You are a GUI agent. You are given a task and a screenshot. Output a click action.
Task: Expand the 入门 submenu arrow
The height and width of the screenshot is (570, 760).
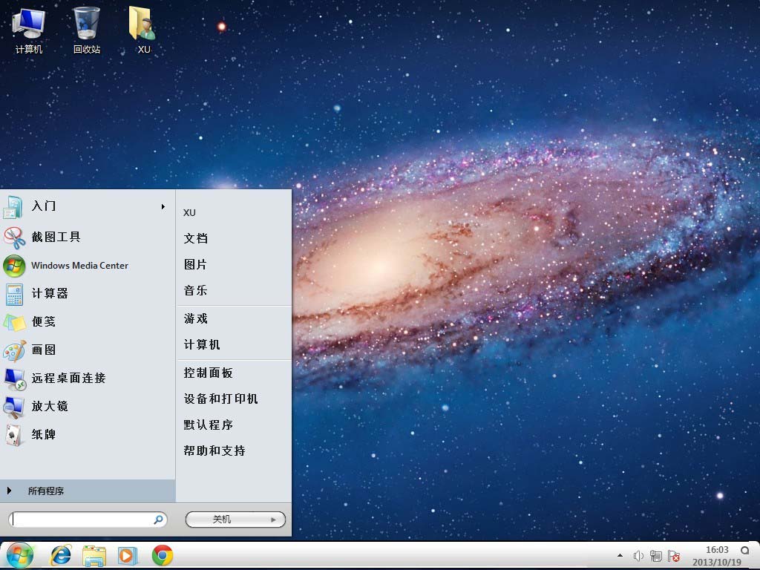point(163,207)
